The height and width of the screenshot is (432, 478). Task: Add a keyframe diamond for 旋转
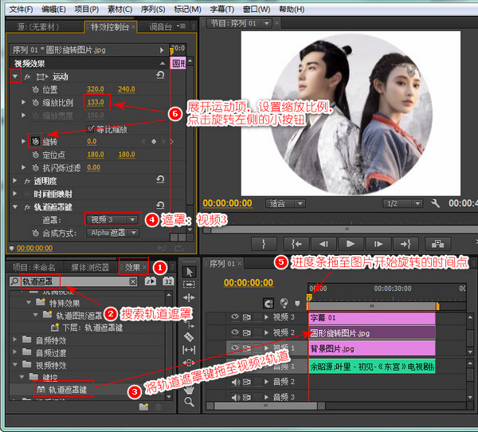click(x=154, y=142)
